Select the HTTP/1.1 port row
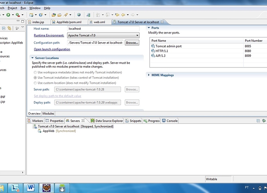This screenshot has height=193, width=267. tap(209, 51)
